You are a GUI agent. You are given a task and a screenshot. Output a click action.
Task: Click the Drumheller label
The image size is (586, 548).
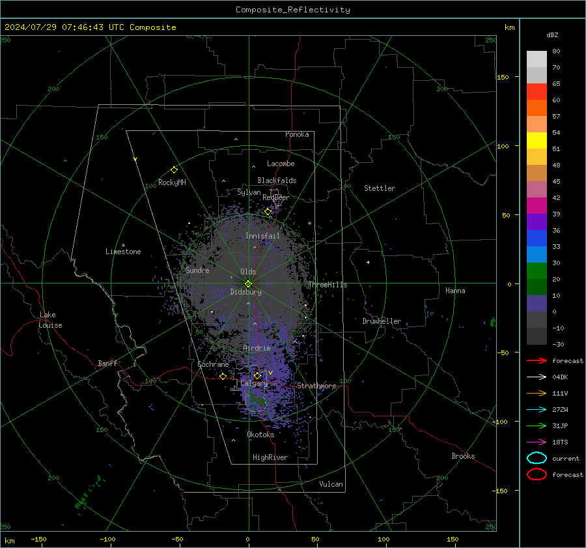coord(382,321)
